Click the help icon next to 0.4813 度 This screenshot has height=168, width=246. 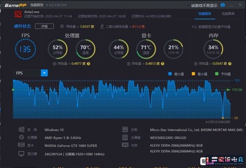click(x=162, y=64)
